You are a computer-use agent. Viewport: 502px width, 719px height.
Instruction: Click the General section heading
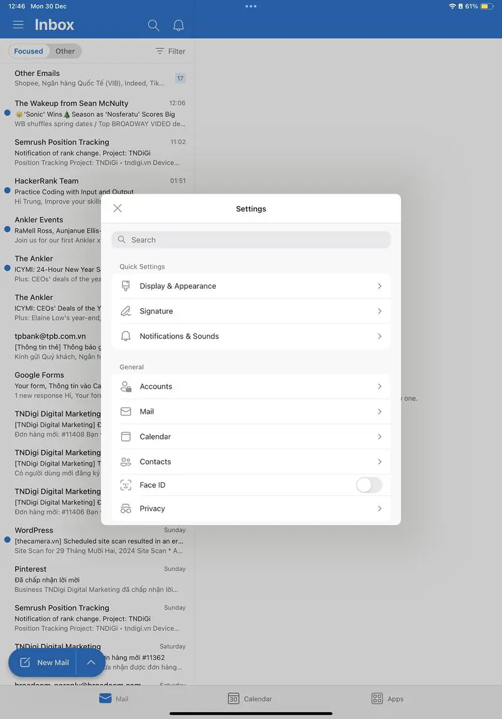(131, 367)
